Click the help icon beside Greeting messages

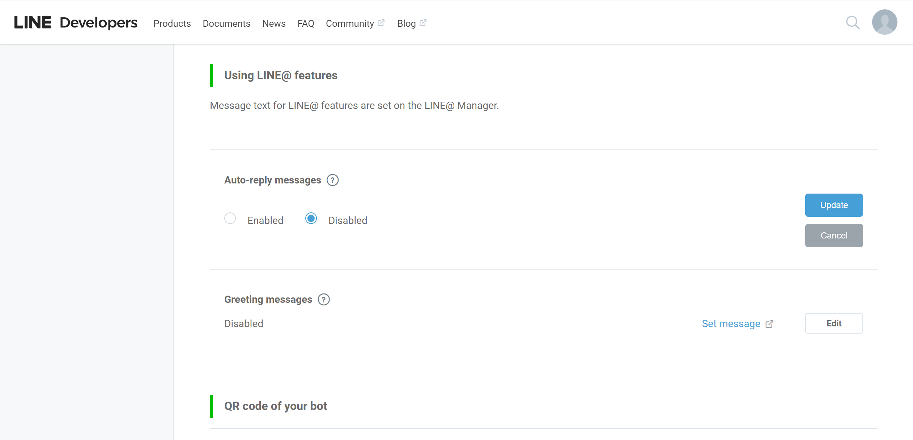pos(324,299)
